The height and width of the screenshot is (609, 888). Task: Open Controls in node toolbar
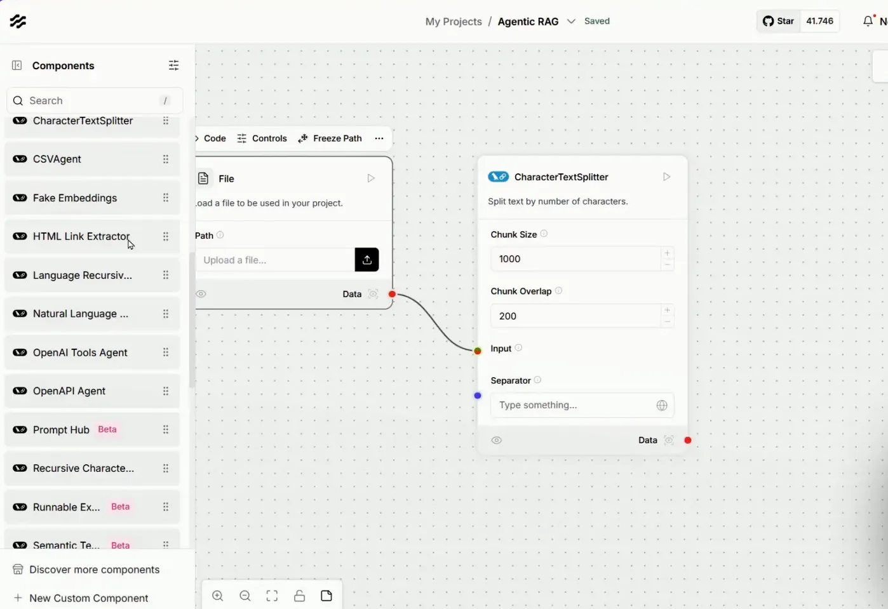(262, 138)
